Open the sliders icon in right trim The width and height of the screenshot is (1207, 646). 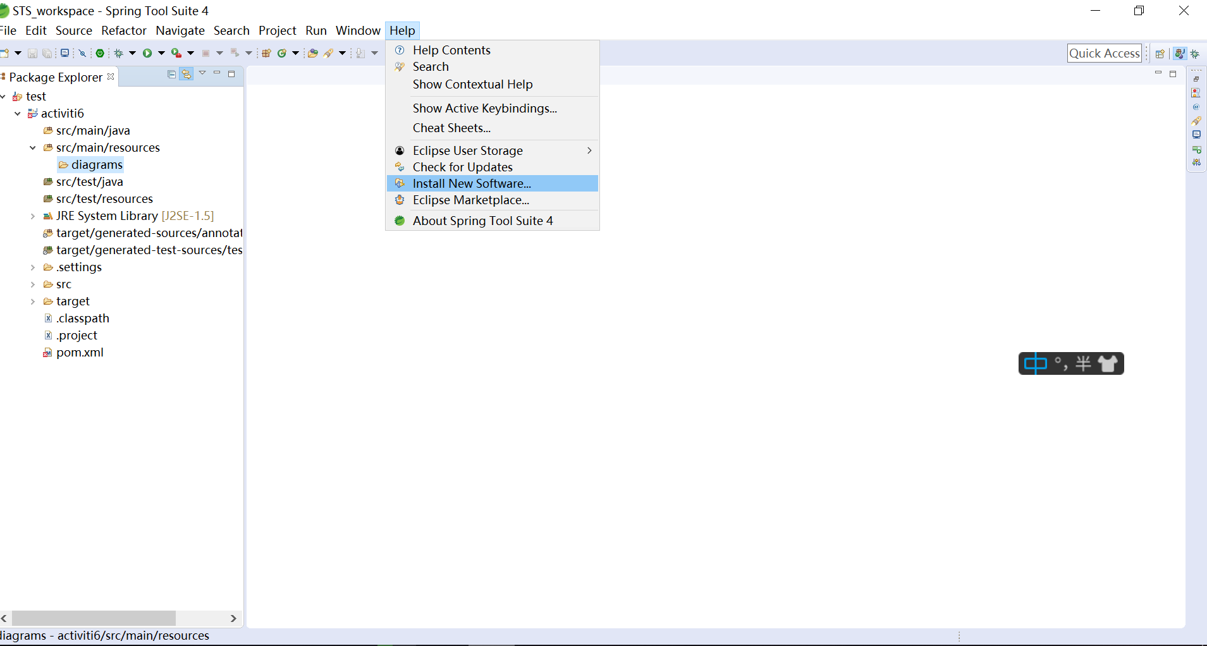1196,162
